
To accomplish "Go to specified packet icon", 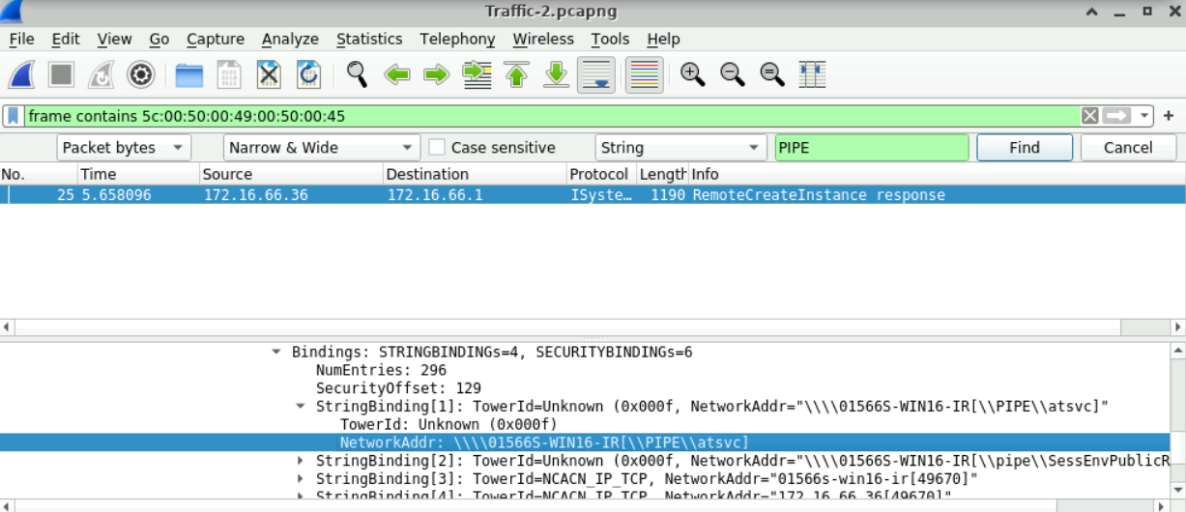I will 477,74.
